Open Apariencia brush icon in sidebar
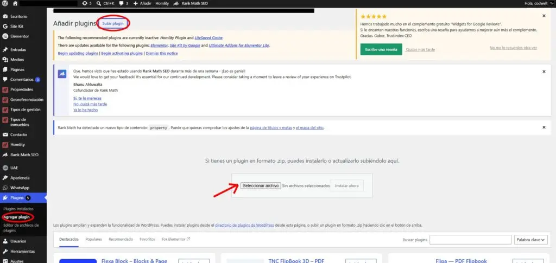The image size is (556, 263). (x=5, y=178)
